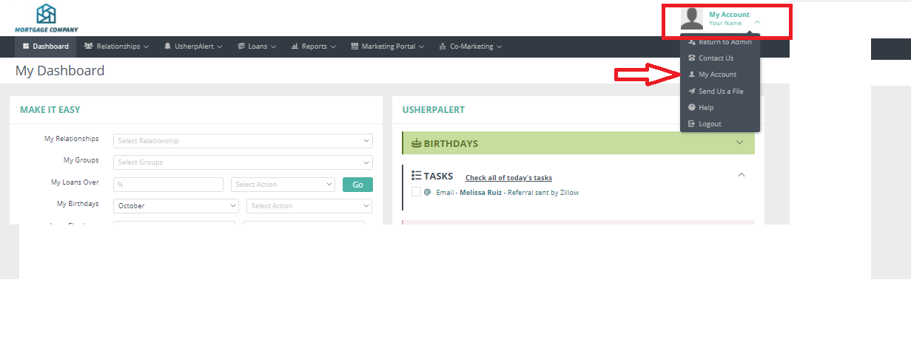Image resolution: width=911 pixels, height=353 pixels.
Task: Expand the Birthdays section chevron
Action: [739, 143]
